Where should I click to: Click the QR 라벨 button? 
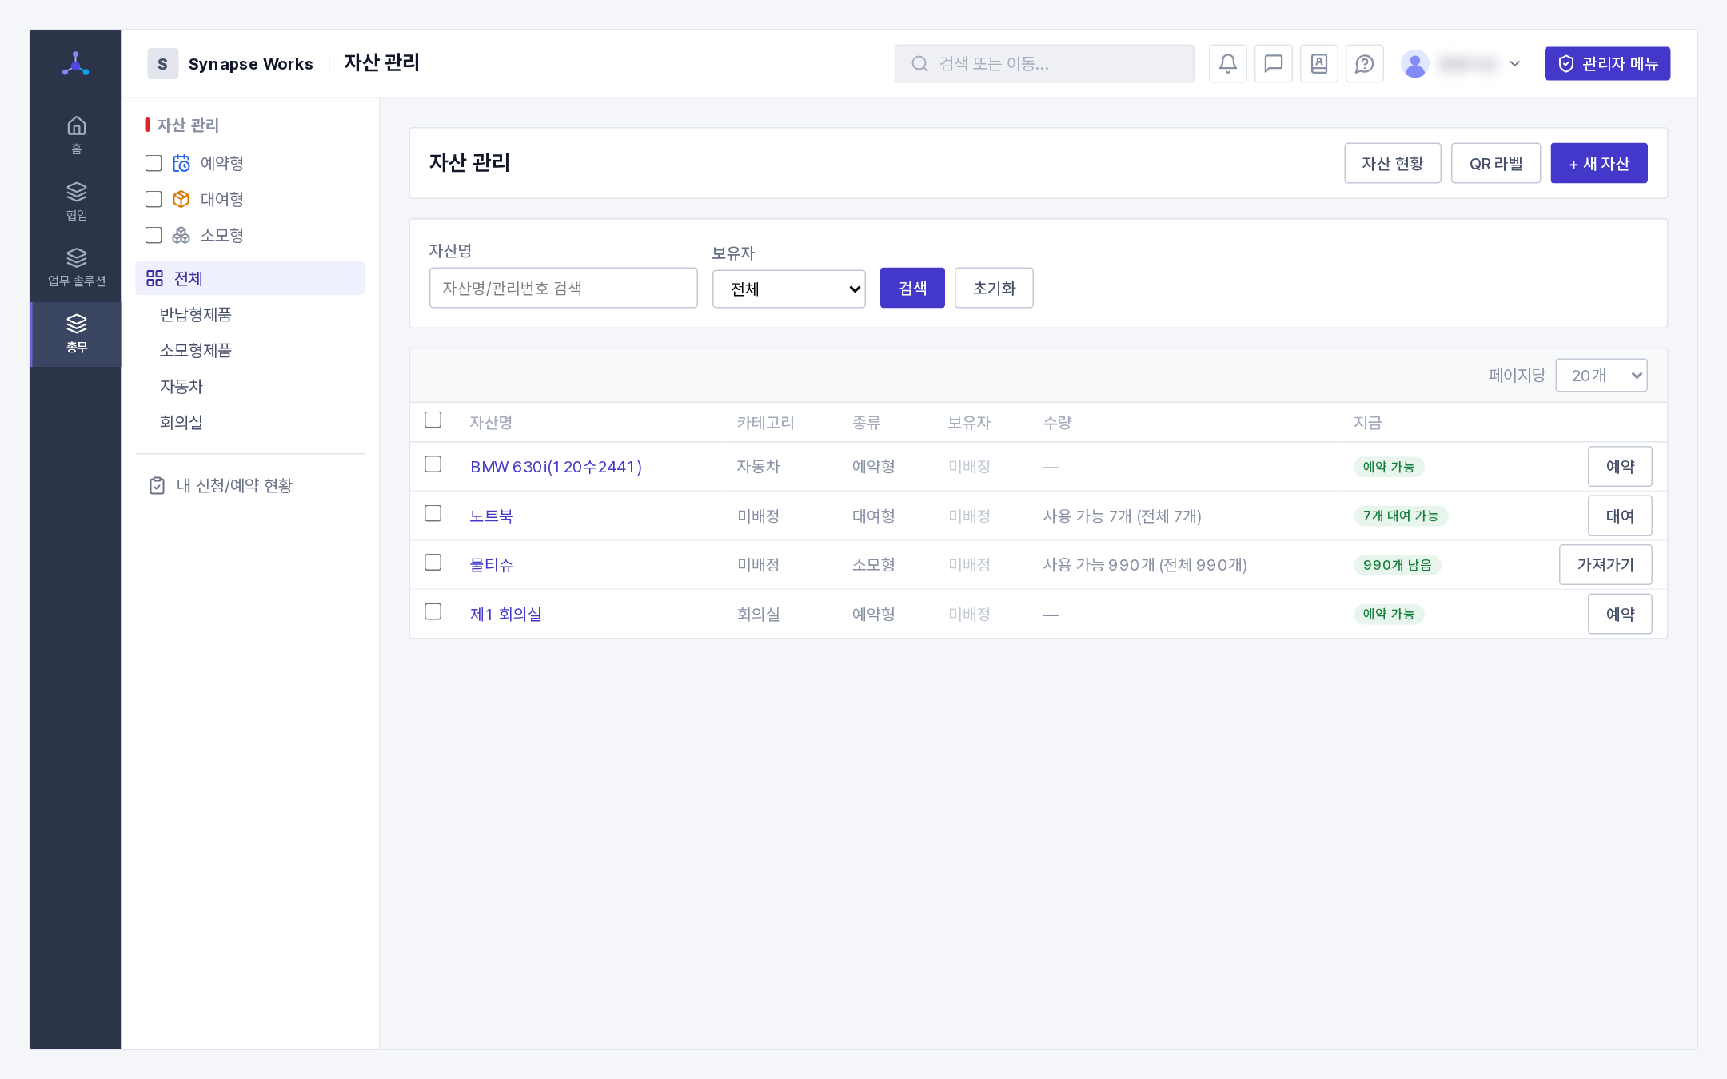1495,164
